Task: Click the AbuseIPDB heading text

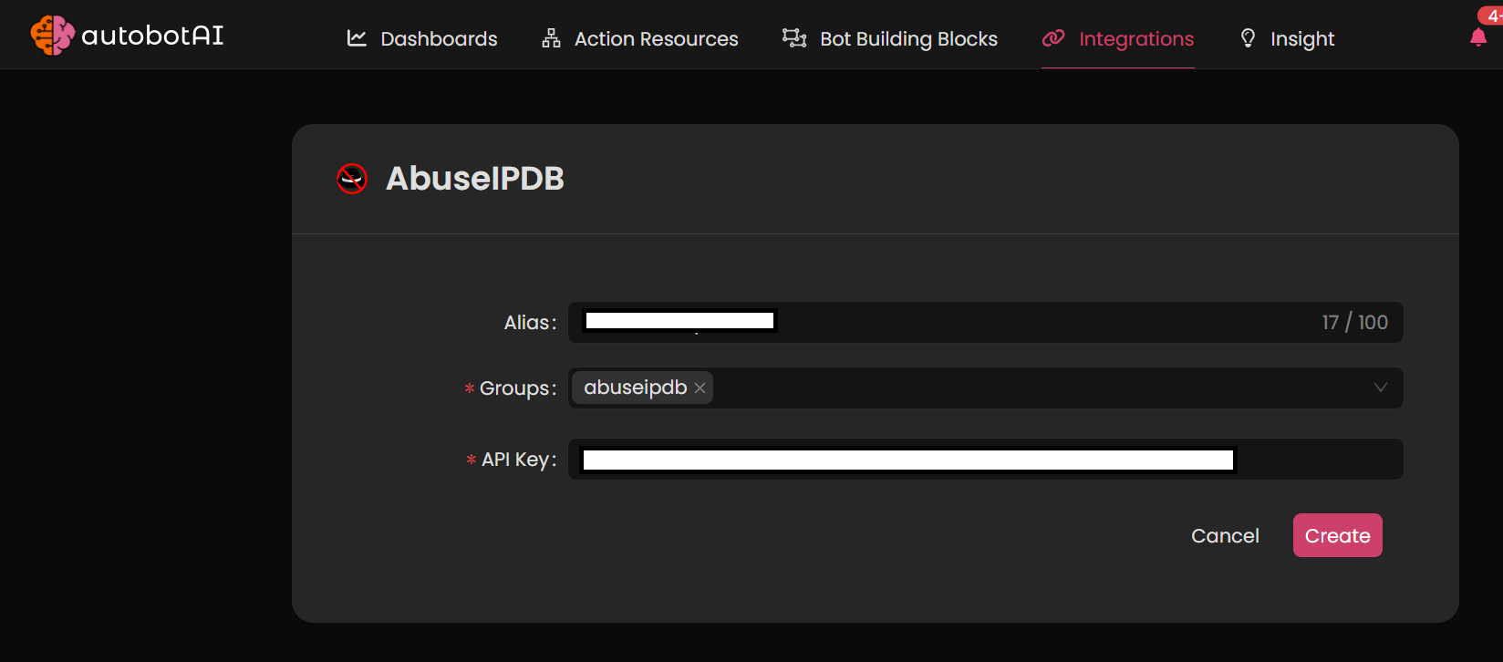Action: click(x=475, y=179)
